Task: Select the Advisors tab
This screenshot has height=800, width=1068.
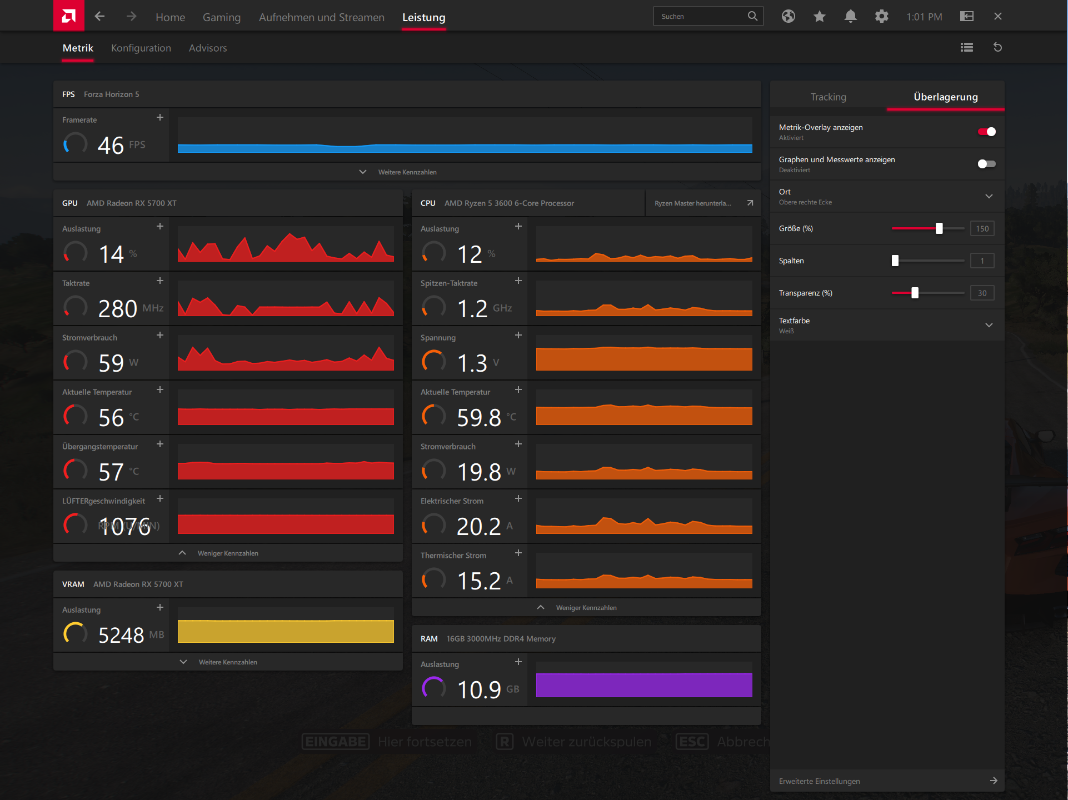Action: point(208,48)
